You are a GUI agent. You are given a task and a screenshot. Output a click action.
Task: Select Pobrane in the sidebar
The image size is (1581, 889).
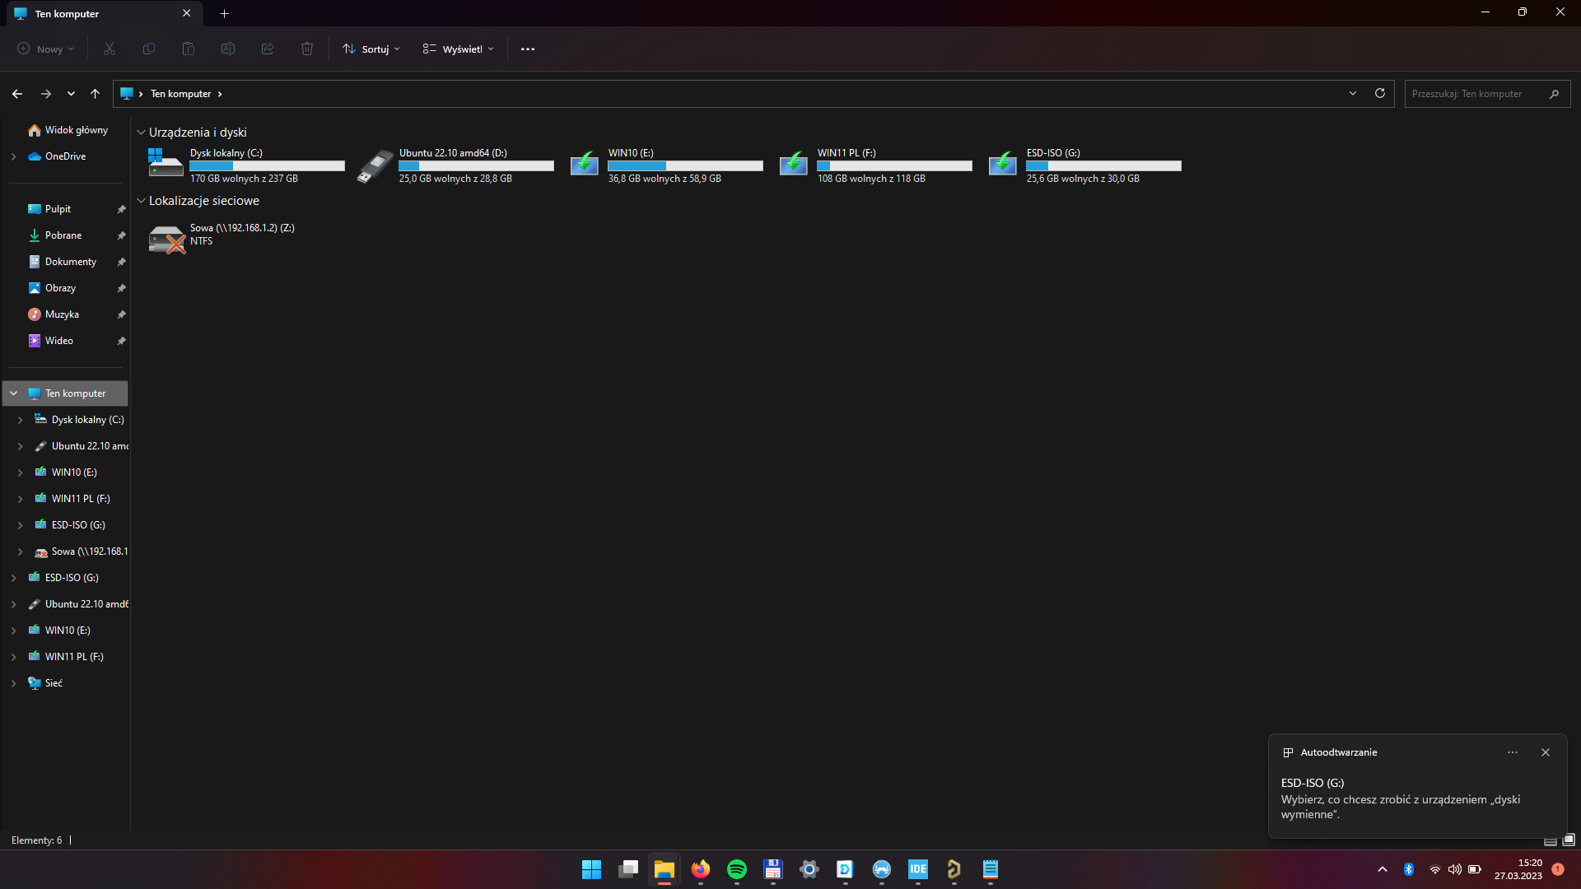[63, 235]
